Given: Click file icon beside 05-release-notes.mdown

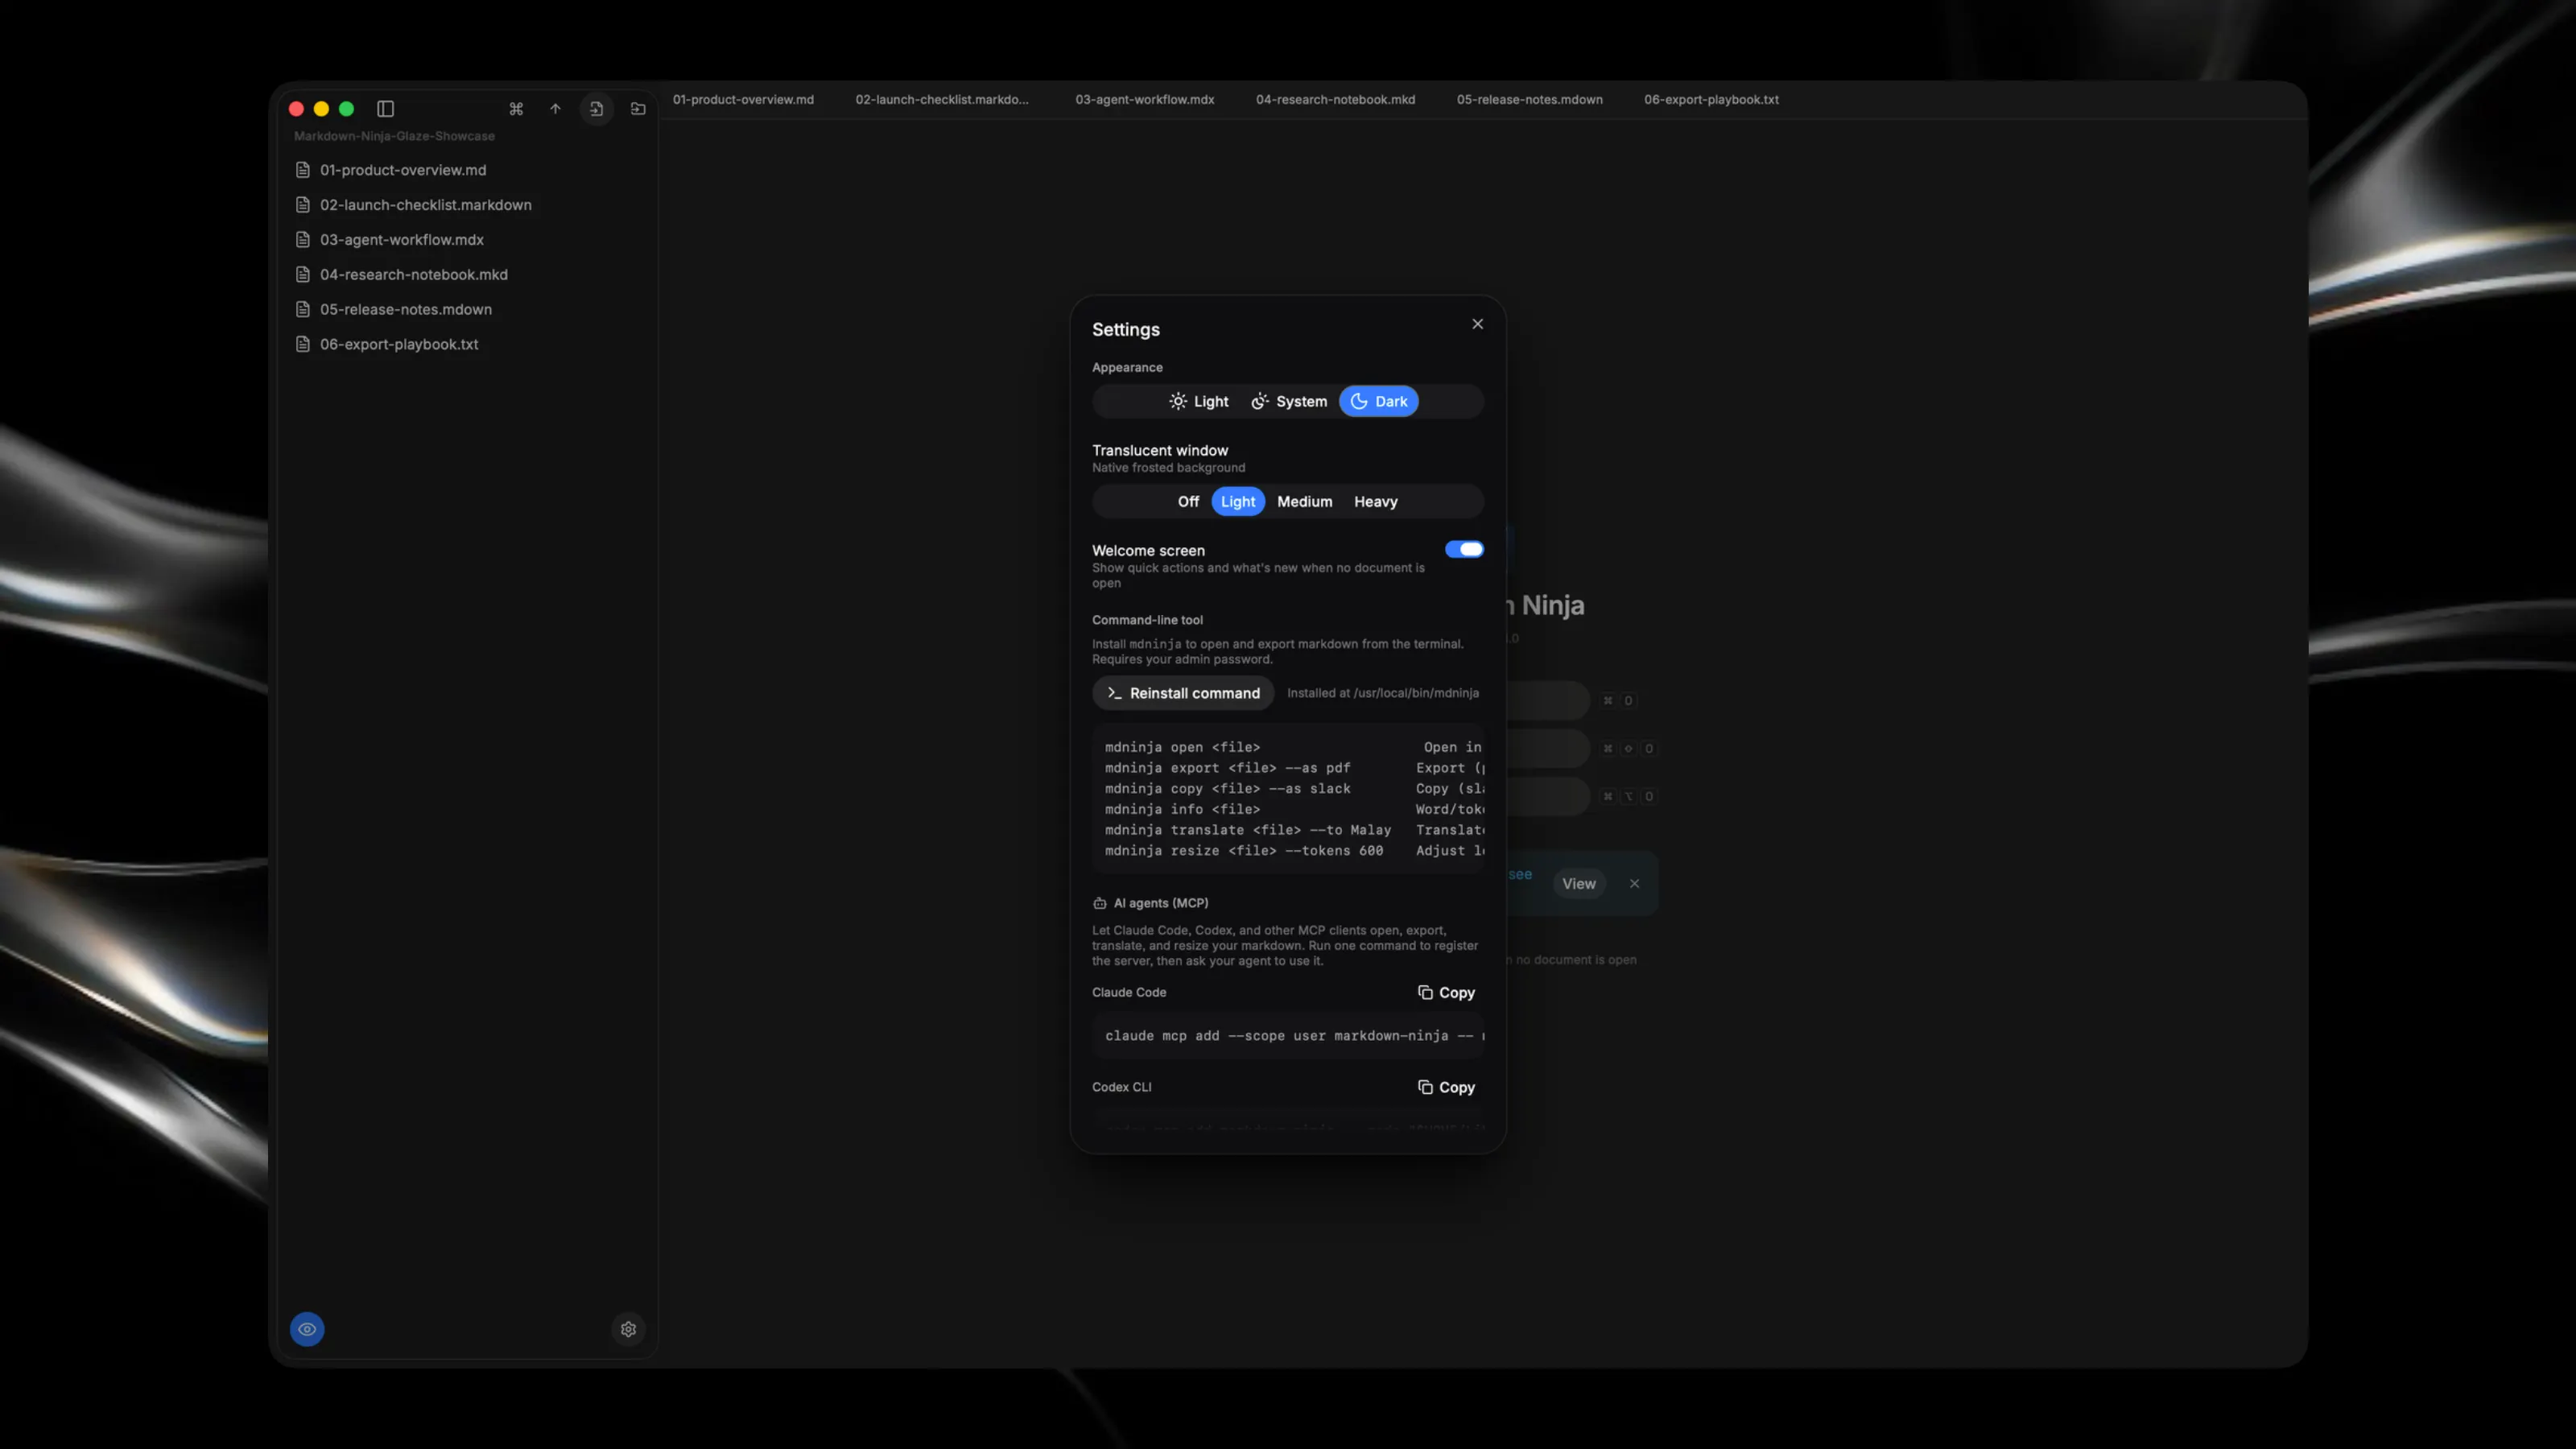Looking at the screenshot, I should click(x=303, y=309).
